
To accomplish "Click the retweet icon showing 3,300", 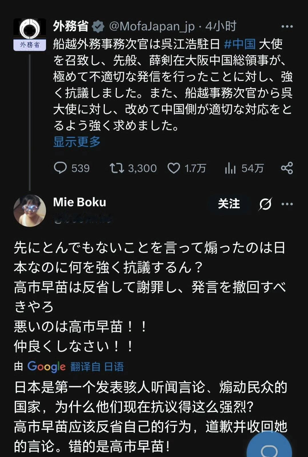I will coord(117,168).
